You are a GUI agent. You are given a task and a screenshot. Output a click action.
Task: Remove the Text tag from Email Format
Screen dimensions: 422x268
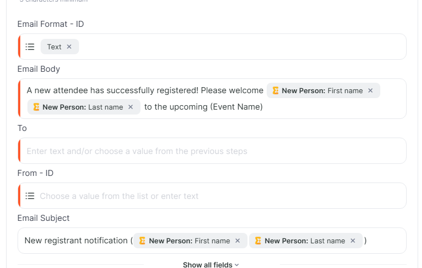point(69,47)
